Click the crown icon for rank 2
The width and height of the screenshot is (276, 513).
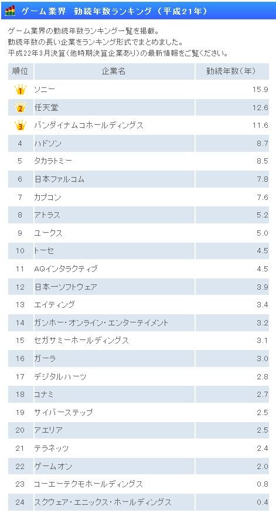tap(21, 107)
